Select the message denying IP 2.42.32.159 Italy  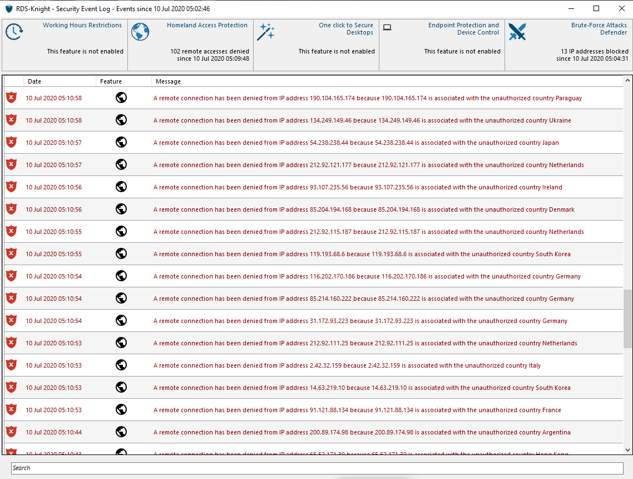click(x=347, y=365)
